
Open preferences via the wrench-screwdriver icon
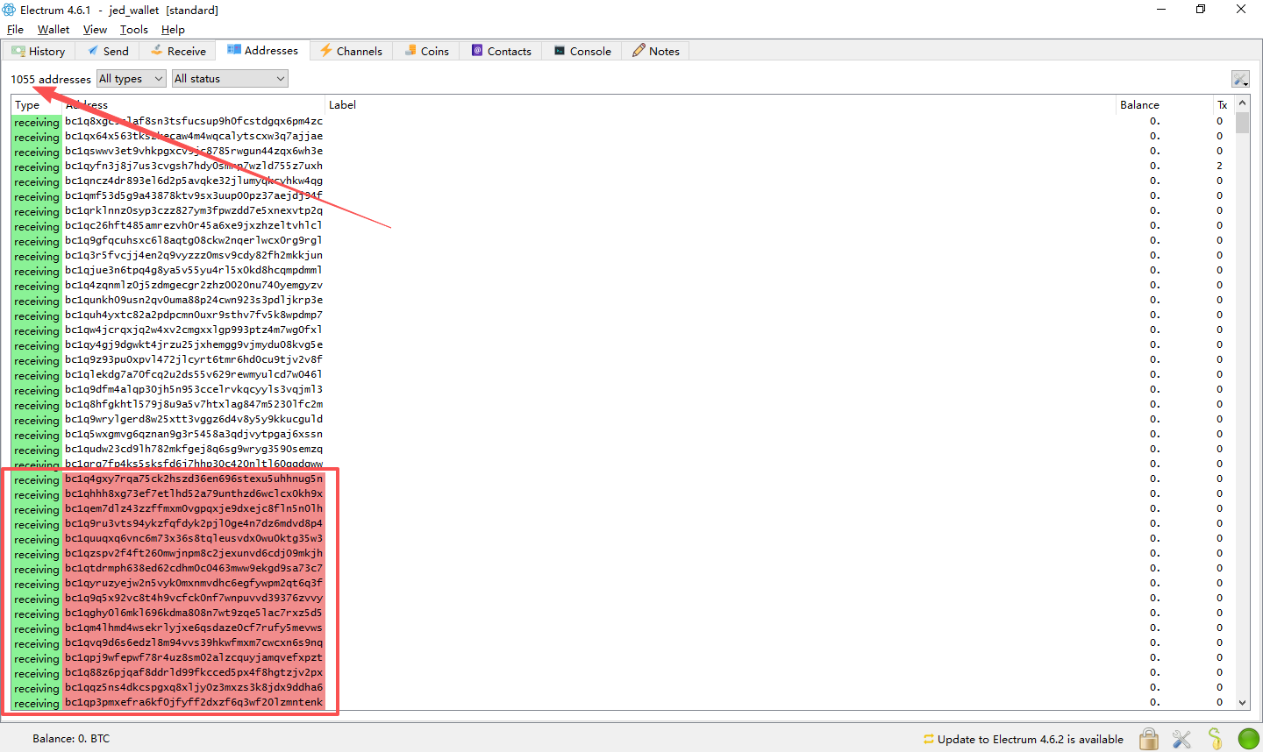[x=1182, y=739]
